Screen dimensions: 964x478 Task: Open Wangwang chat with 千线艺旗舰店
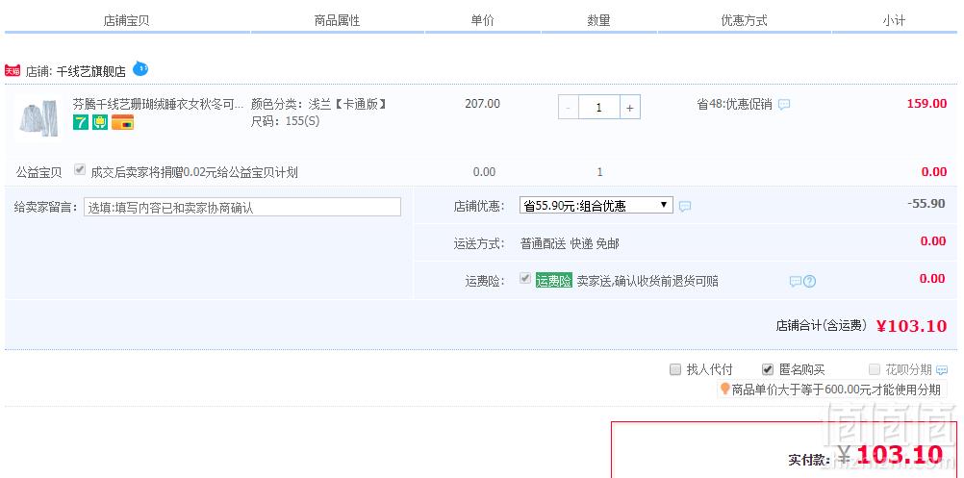(140, 69)
